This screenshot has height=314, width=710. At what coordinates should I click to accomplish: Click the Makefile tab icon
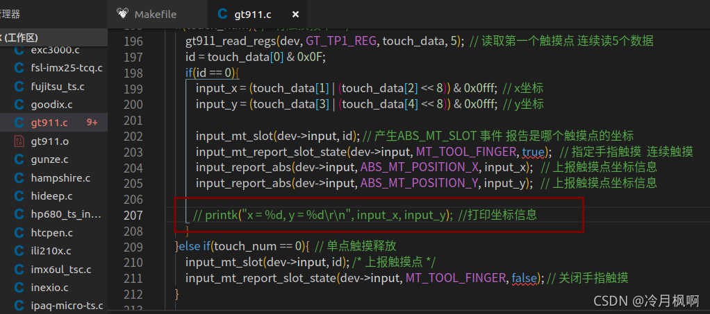[122, 14]
